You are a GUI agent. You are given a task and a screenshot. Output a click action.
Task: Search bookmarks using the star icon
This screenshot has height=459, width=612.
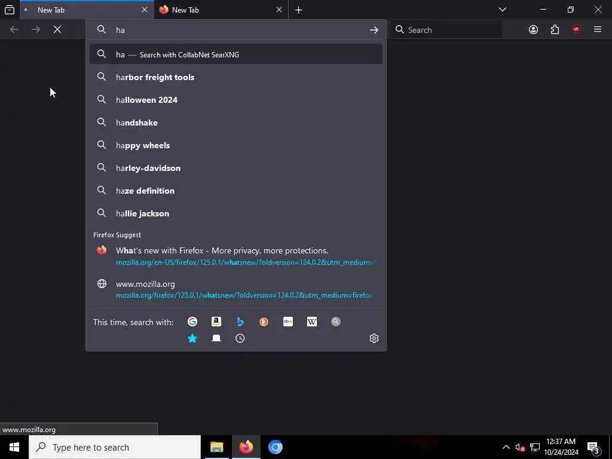pos(192,338)
